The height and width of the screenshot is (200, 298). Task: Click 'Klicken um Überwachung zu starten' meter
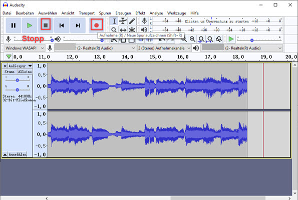tap(217, 21)
